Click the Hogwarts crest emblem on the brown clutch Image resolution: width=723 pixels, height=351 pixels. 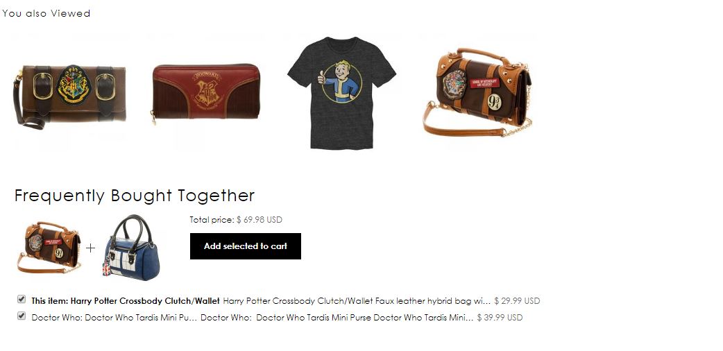point(74,85)
